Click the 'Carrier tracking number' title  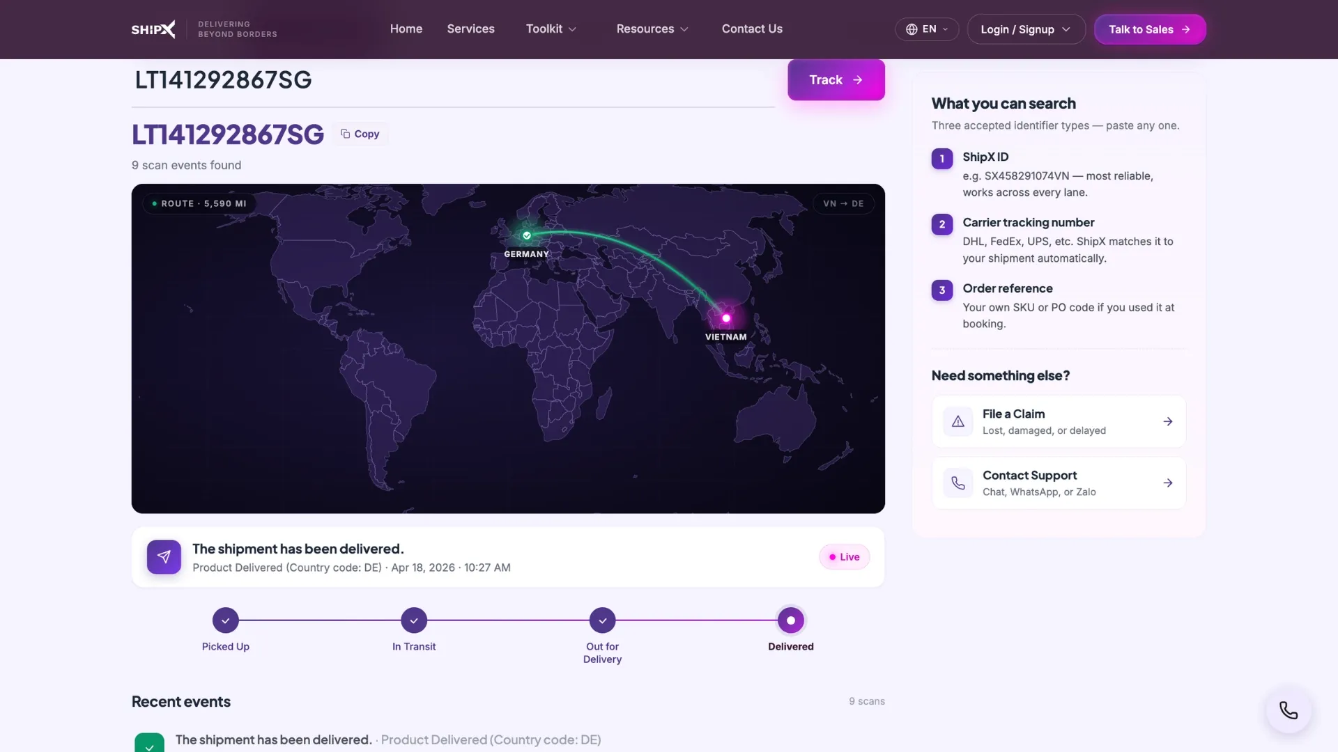pos(1029,223)
